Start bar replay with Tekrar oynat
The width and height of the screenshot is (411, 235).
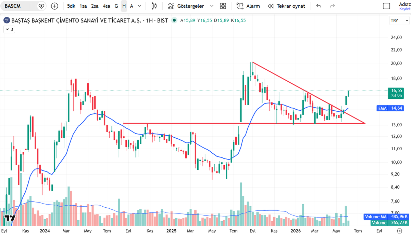(x=287, y=6)
